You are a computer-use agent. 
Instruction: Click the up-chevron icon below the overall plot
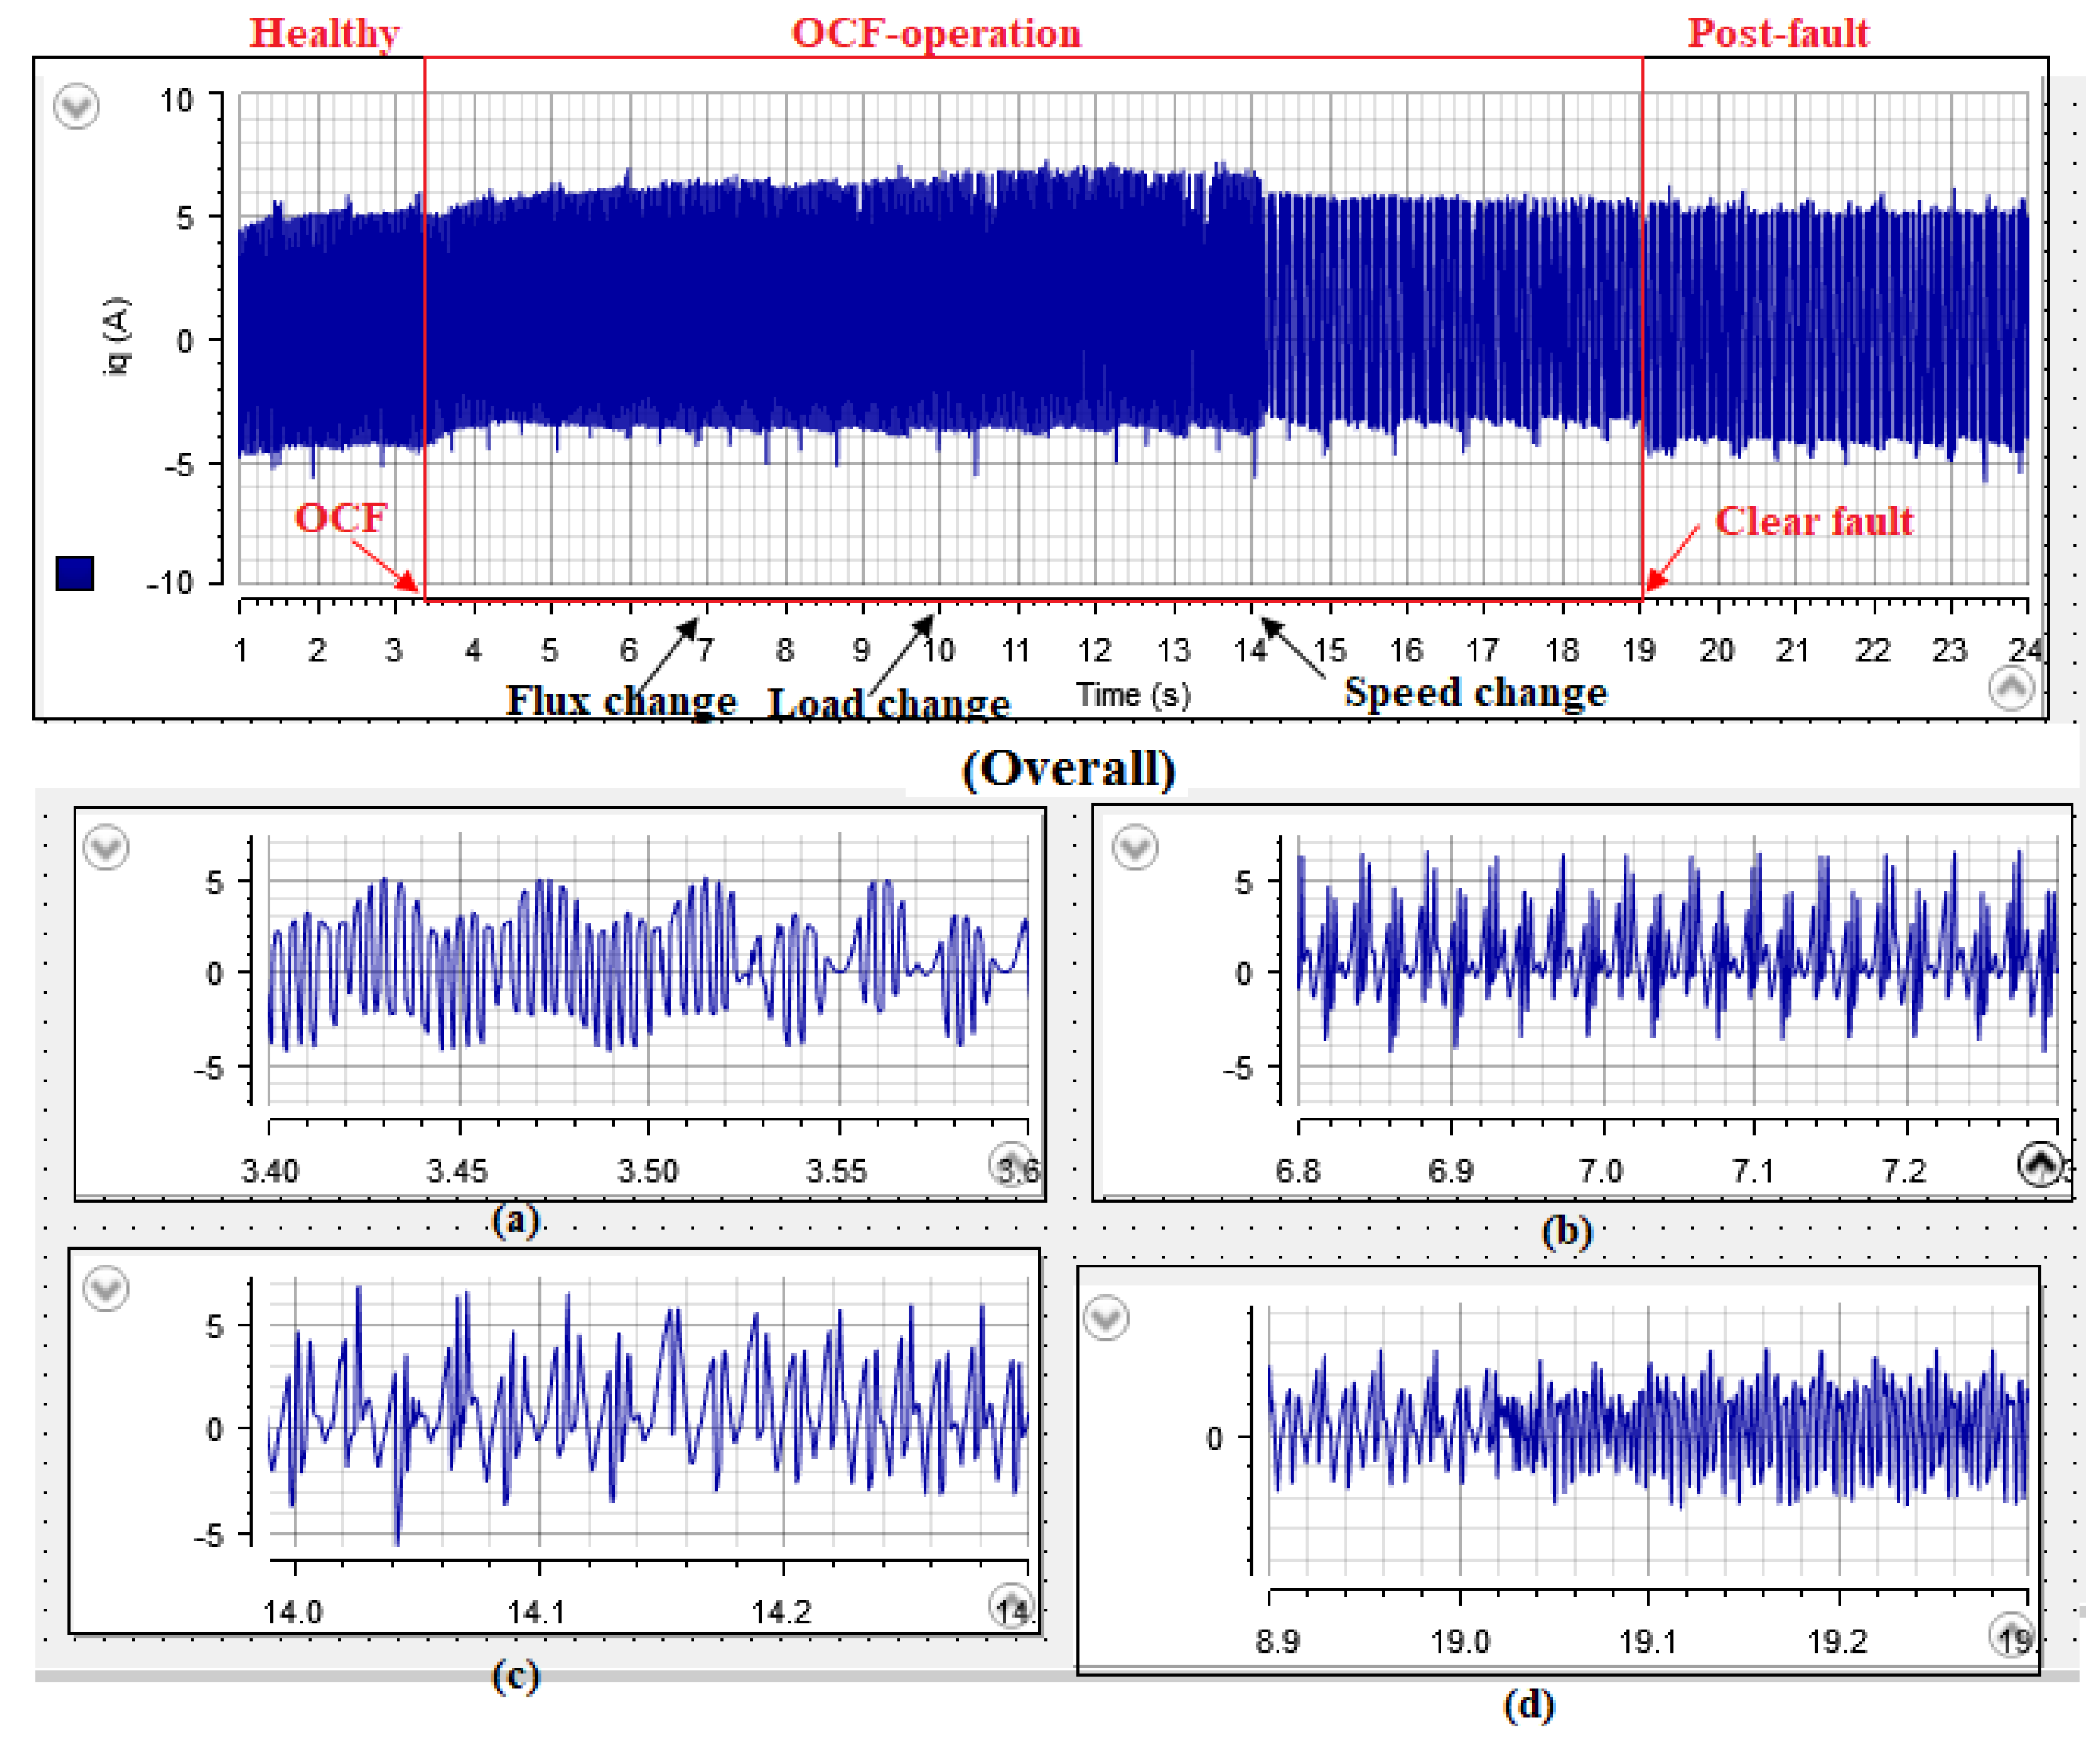click(x=2011, y=689)
